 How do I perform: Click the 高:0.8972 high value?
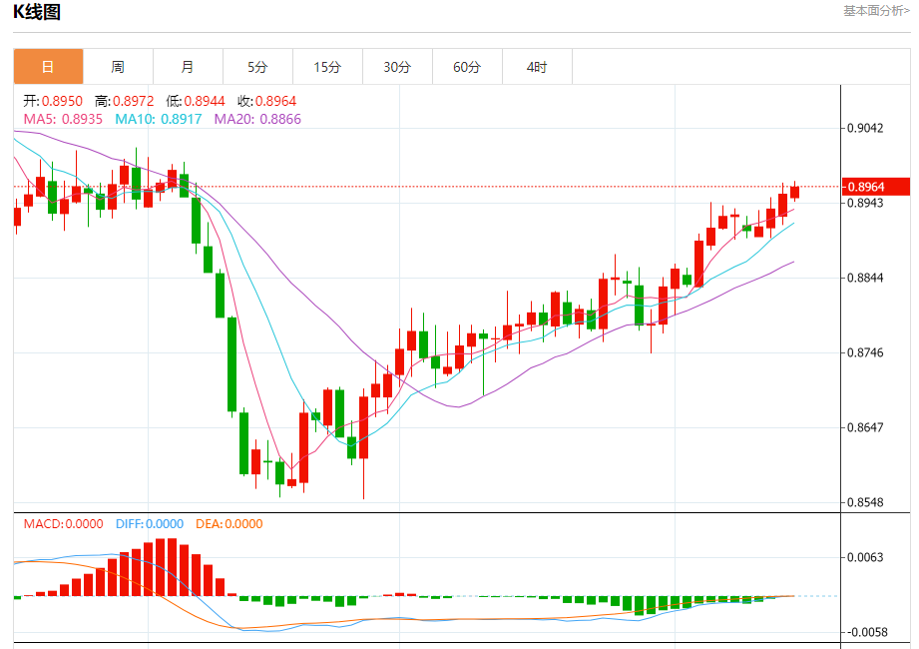point(125,101)
